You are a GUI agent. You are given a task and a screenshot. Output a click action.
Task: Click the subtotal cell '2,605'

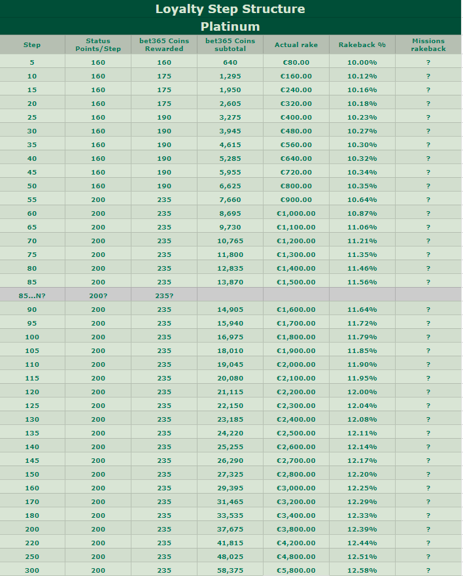(x=230, y=103)
